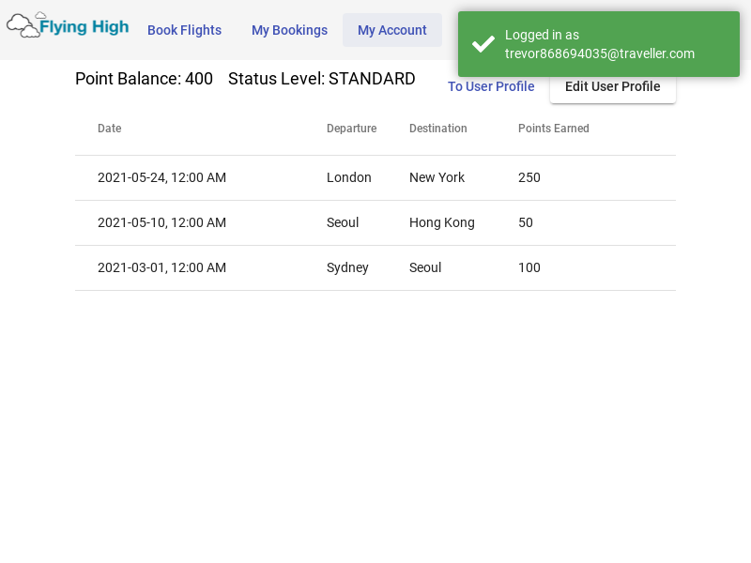
Task: Click the 50 points earned value
Action: (x=526, y=222)
